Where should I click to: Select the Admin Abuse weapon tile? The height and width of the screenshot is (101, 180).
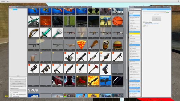(x=82, y=81)
